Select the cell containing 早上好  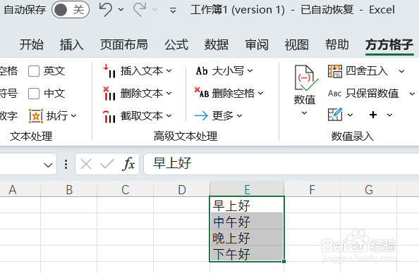tap(247, 205)
